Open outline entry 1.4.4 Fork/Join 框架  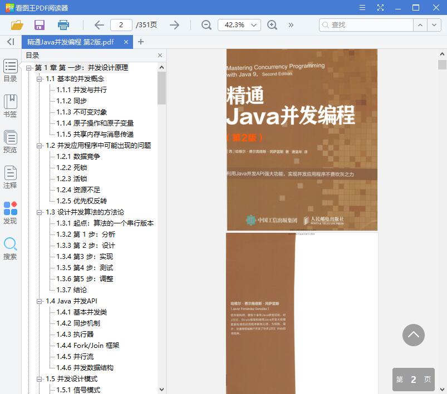click(88, 346)
